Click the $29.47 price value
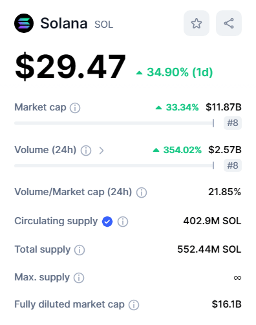The width and height of the screenshot is (256, 325). (x=70, y=67)
